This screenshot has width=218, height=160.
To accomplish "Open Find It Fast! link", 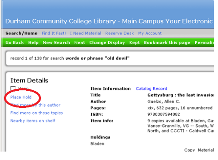I will (53, 33).
